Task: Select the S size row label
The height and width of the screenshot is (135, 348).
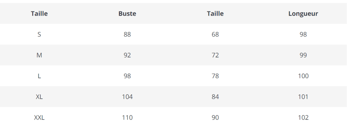Action: [39, 34]
